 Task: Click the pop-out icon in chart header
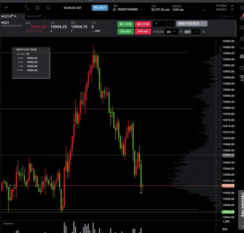pos(229,17)
